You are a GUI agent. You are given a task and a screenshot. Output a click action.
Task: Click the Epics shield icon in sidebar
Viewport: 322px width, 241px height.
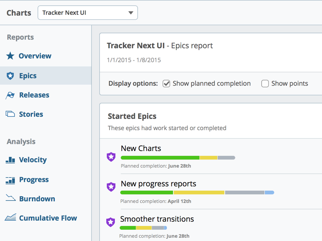click(10, 76)
